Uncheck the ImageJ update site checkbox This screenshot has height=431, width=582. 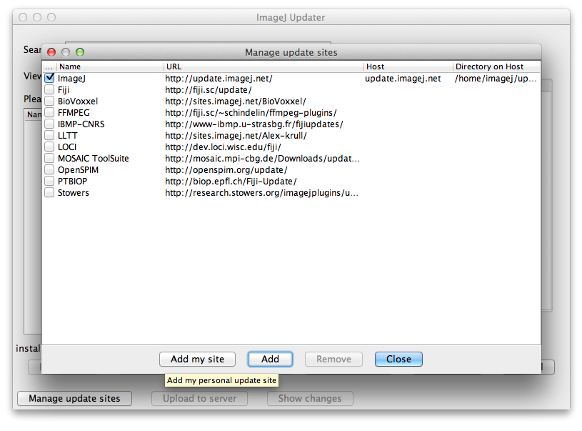(49, 78)
